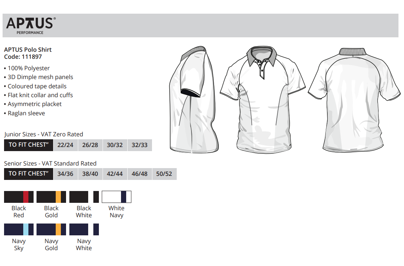Click the 'White Navy' label text
404x266 pixels.
click(x=117, y=212)
